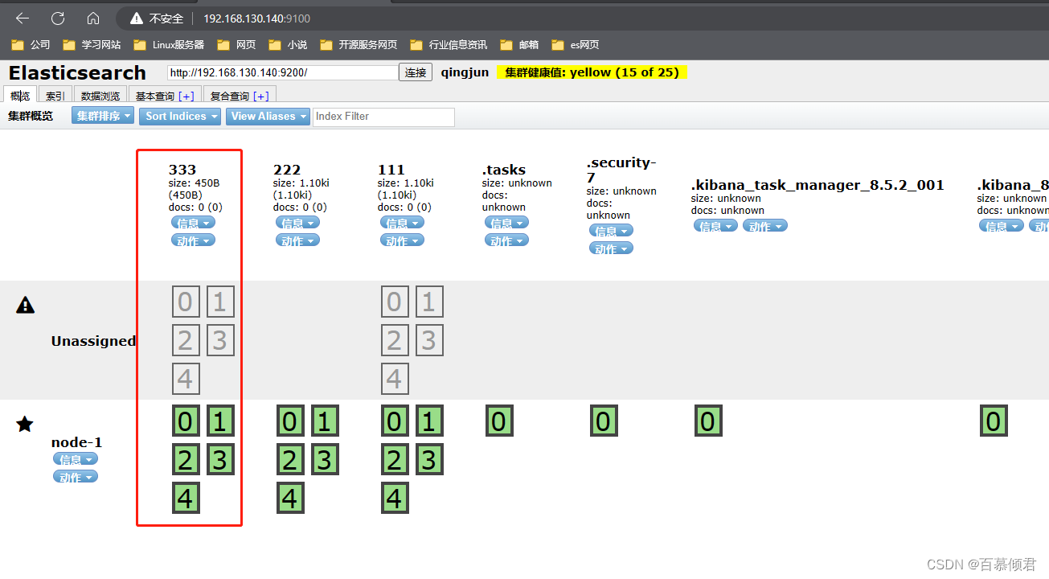Switch to the 概览 tab
Viewport: 1049px width, 579px height.
coord(20,96)
